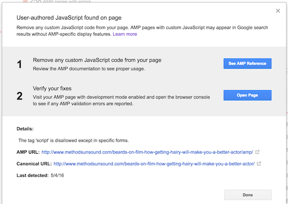This screenshot has height=204, width=288.
Task: Click the Done button
Action: (x=247, y=194)
